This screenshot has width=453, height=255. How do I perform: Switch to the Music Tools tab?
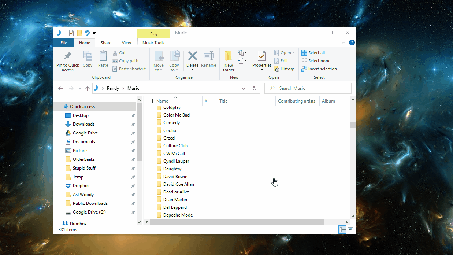pos(153,43)
